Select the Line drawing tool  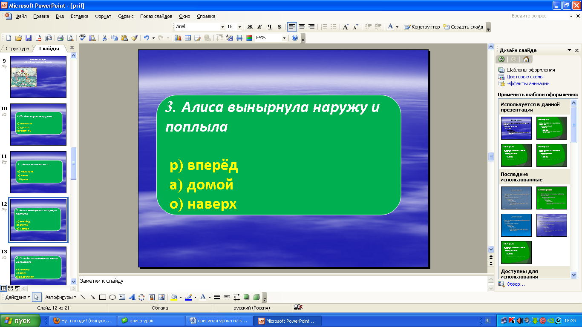pyautogui.click(x=83, y=297)
